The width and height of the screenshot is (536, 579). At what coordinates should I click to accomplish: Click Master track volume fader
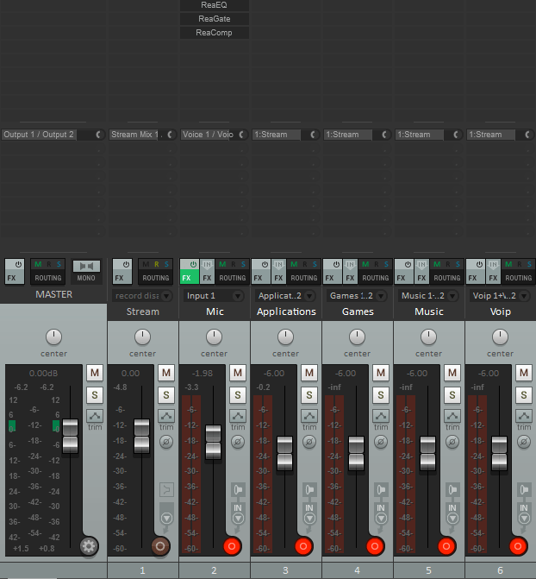tap(70, 436)
